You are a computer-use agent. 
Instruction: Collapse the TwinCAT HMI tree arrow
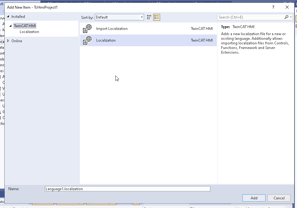(x=10, y=26)
